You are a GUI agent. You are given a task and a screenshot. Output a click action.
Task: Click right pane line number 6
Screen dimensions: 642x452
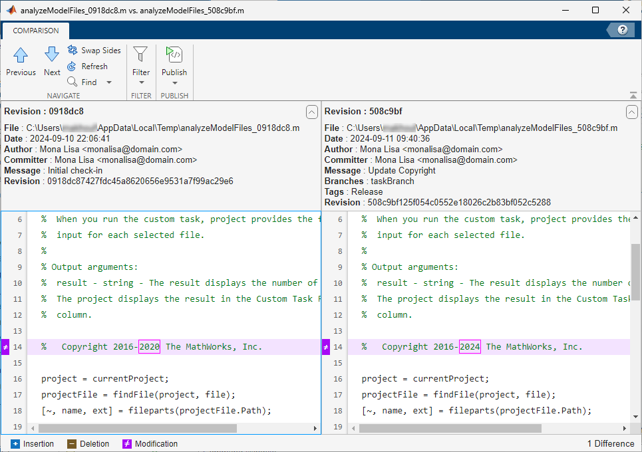pos(340,219)
